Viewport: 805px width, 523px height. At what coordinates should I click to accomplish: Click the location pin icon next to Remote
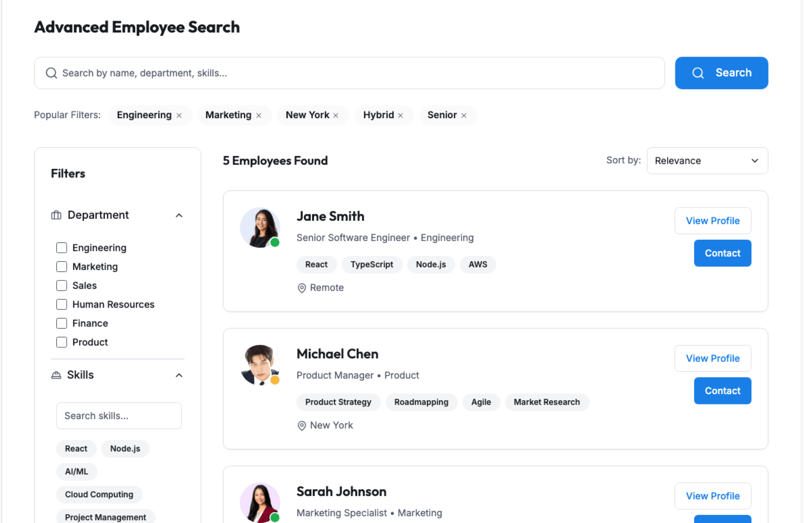click(301, 288)
